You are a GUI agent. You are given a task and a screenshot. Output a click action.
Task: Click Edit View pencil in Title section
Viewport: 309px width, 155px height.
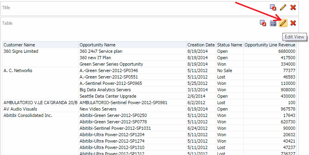(x=283, y=8)
